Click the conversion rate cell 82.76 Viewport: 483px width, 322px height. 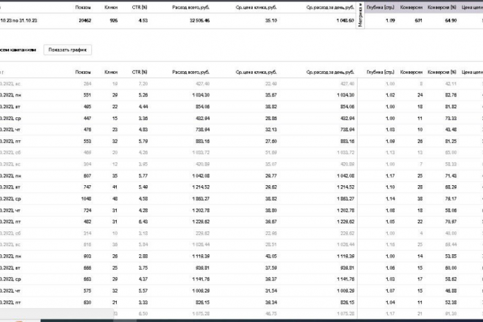point(451,95)
